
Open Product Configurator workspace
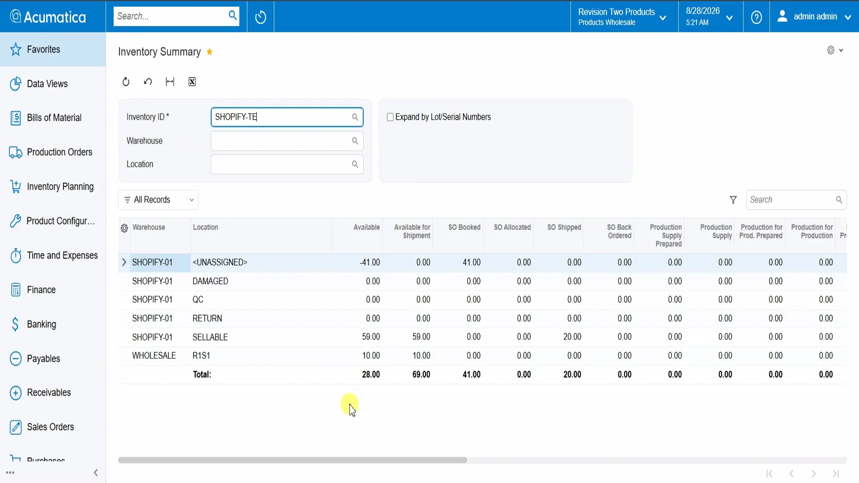[53, 221]
